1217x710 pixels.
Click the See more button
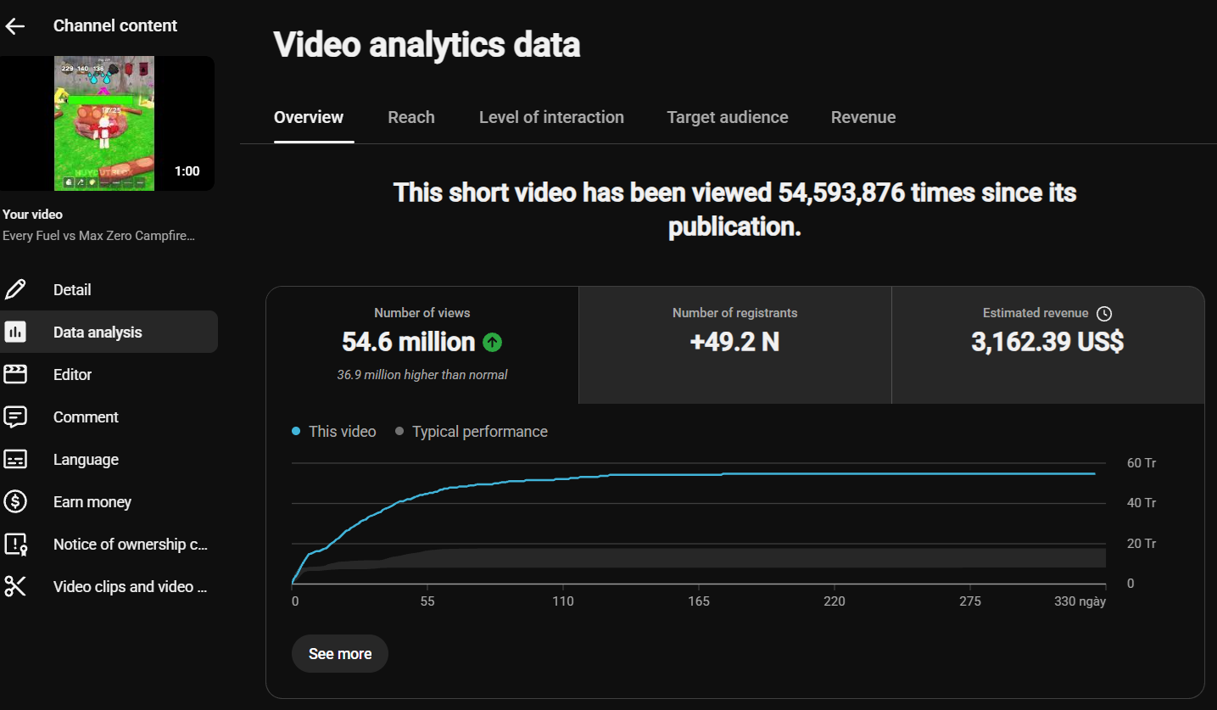pyautogui.click(x=340, y=654)
